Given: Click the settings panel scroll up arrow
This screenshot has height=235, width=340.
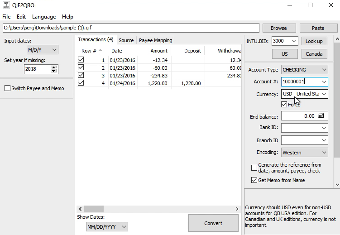Looking at the screenshot, I should tap(337, 39).
